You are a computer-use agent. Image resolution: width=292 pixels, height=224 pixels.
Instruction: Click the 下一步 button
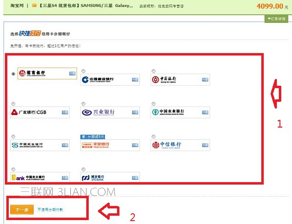coord(22,210)
